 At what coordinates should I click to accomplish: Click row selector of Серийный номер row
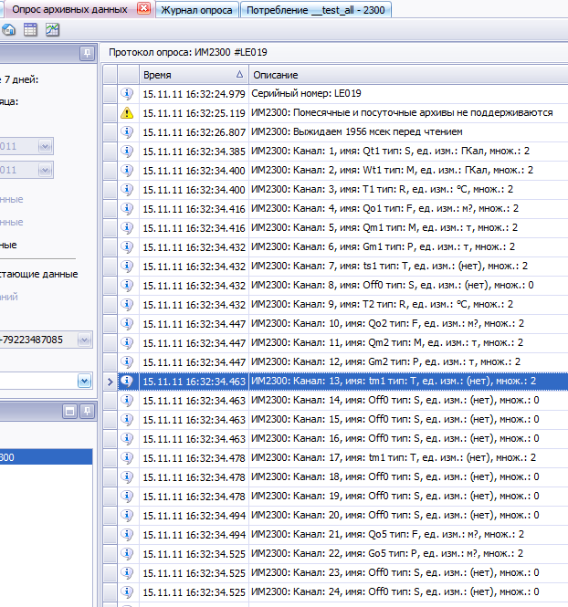pyautogui.click(x=110, y=94)
